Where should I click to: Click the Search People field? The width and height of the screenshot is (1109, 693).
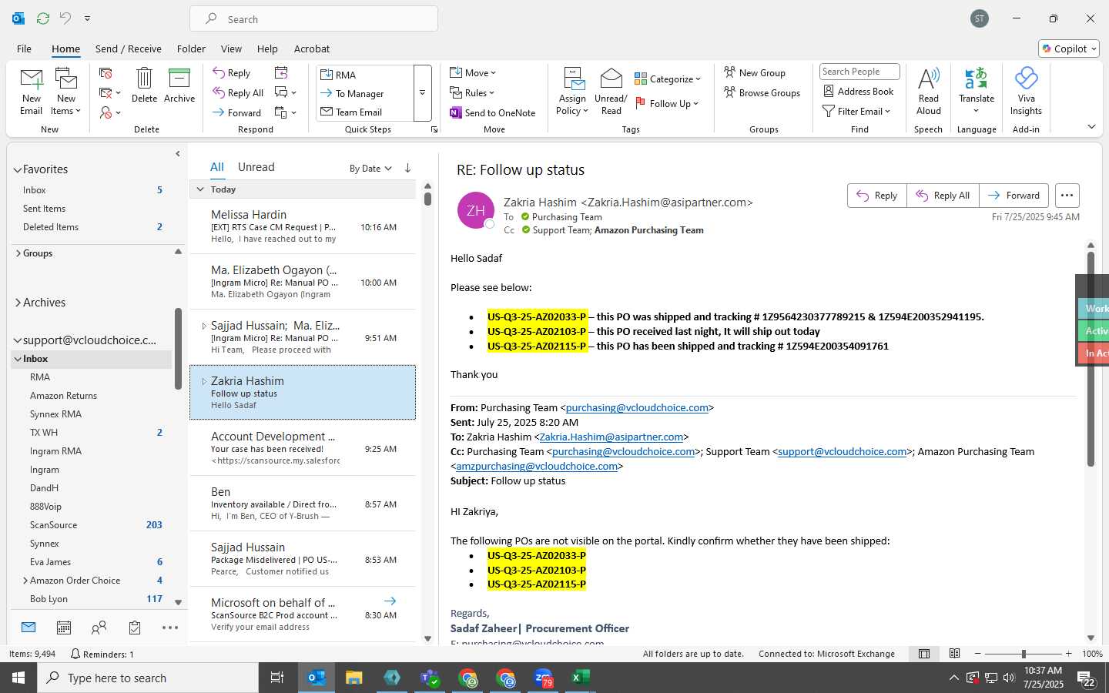pyautogui.click(x=859, y=72)
